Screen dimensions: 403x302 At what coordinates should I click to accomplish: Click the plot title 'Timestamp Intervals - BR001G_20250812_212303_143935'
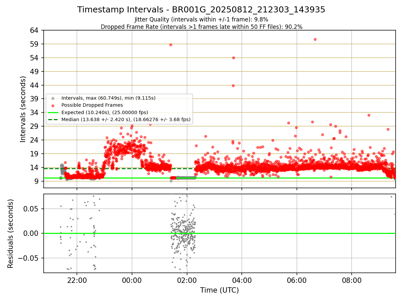click(x=201, y=10)
